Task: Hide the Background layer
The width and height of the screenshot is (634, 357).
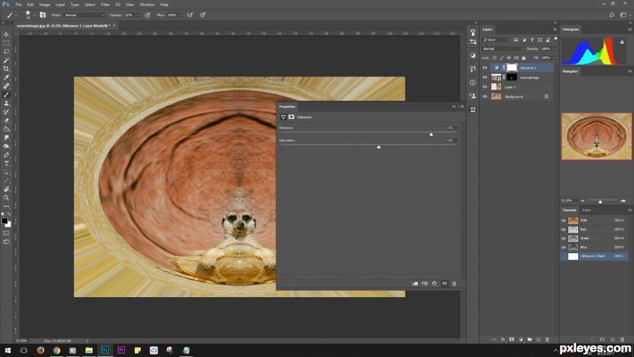Action: 484,96
